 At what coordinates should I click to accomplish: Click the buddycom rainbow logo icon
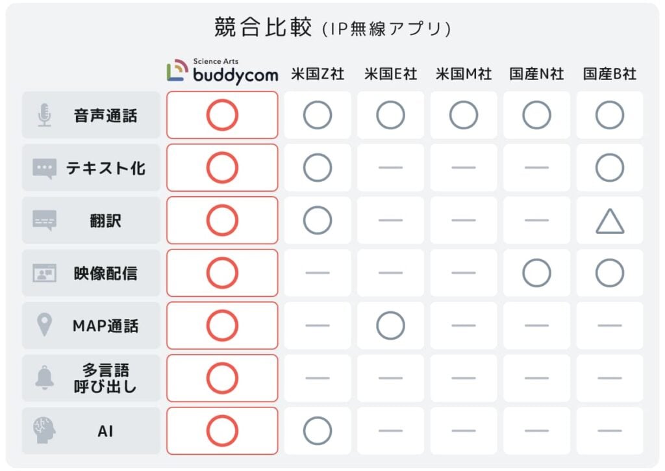pos(177,70)
